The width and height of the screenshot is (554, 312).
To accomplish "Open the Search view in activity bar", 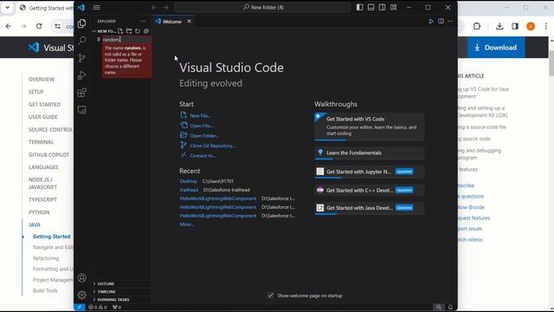I will (82, 41).
